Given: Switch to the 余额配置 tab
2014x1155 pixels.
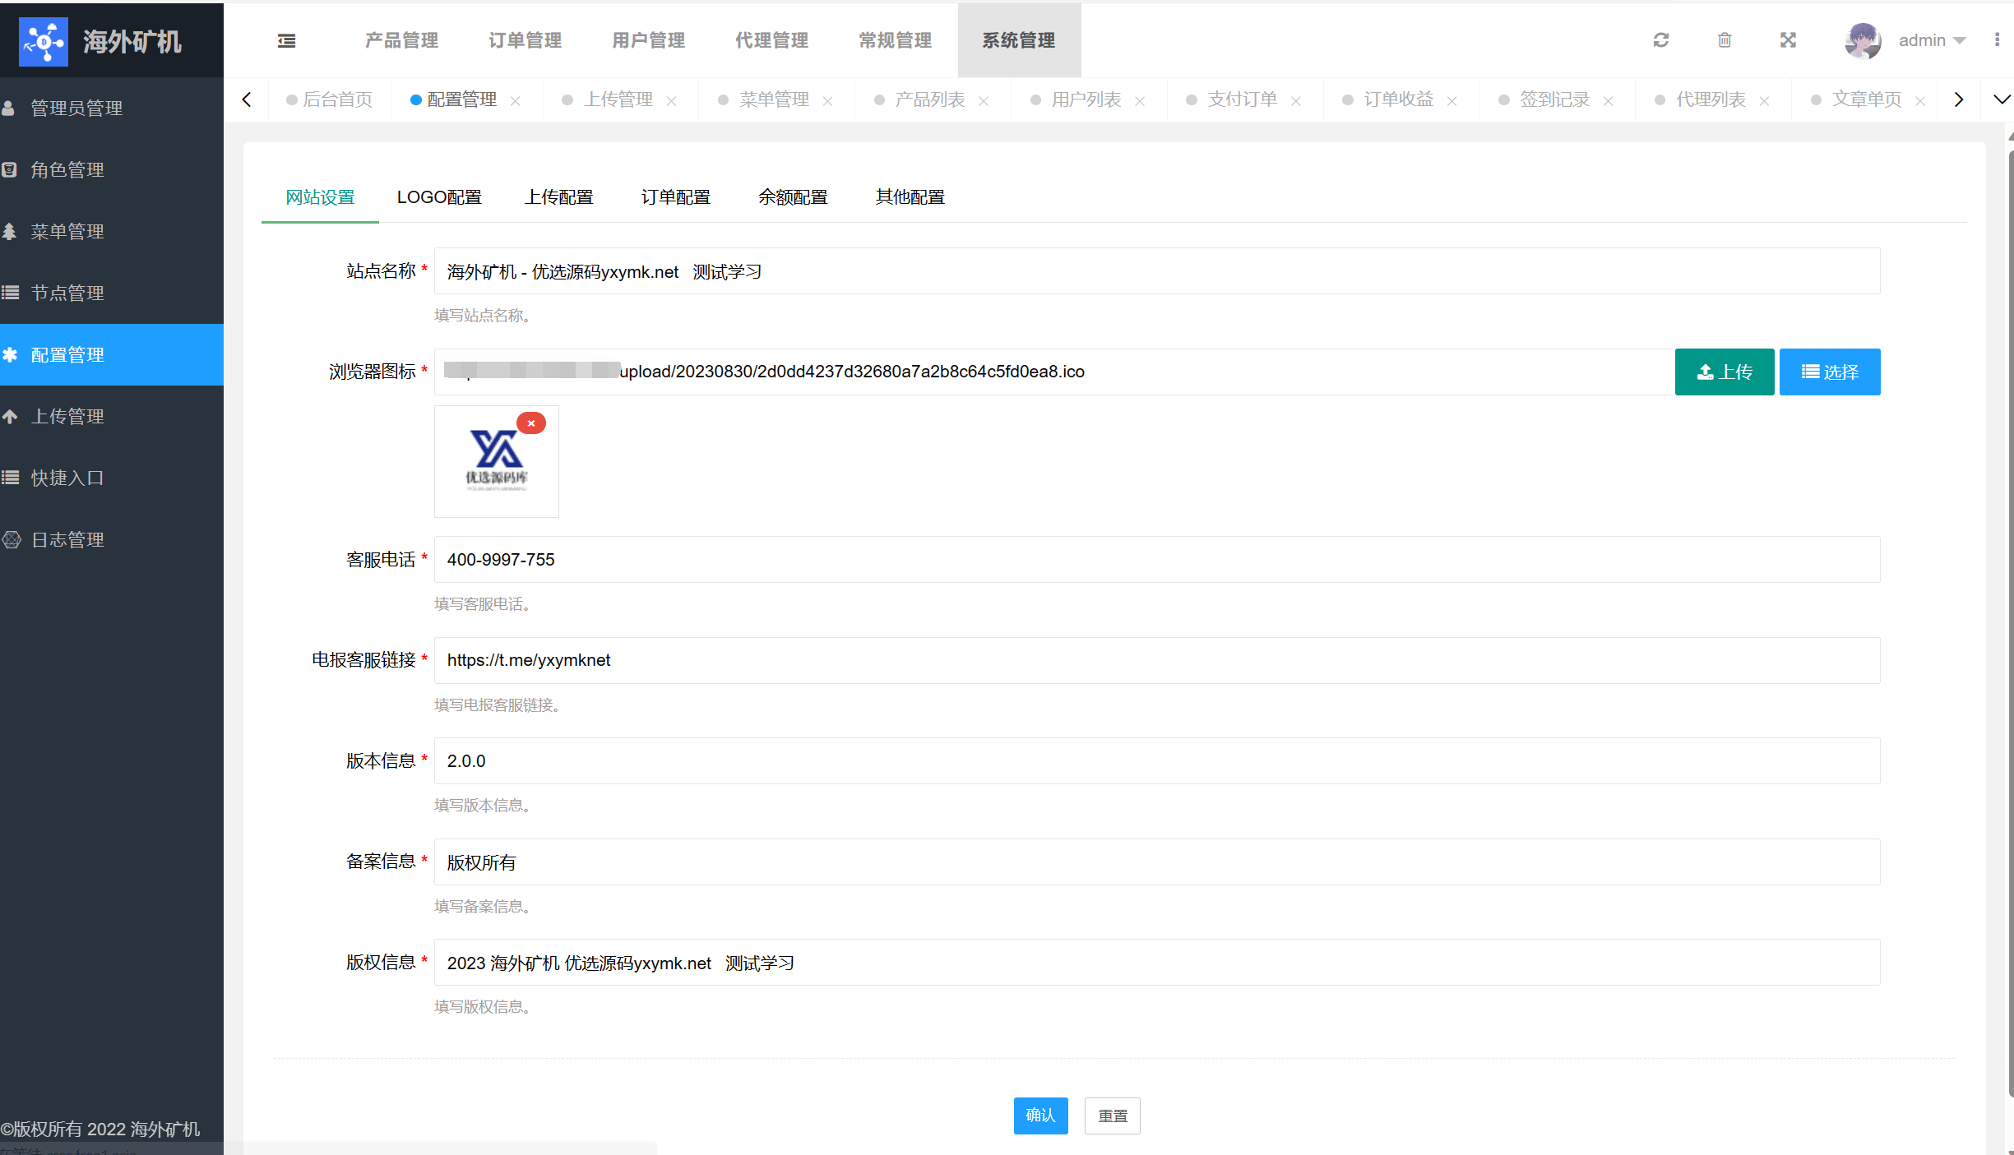Looking at the screenshot, I should [793, 197].
